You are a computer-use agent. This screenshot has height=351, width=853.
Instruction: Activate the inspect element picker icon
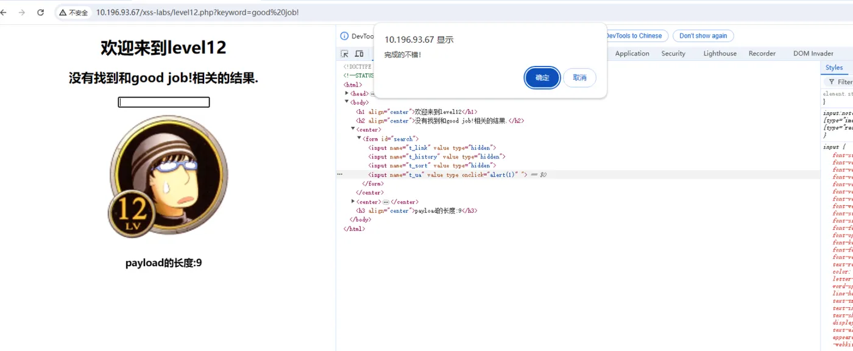[x=344, y=54]
